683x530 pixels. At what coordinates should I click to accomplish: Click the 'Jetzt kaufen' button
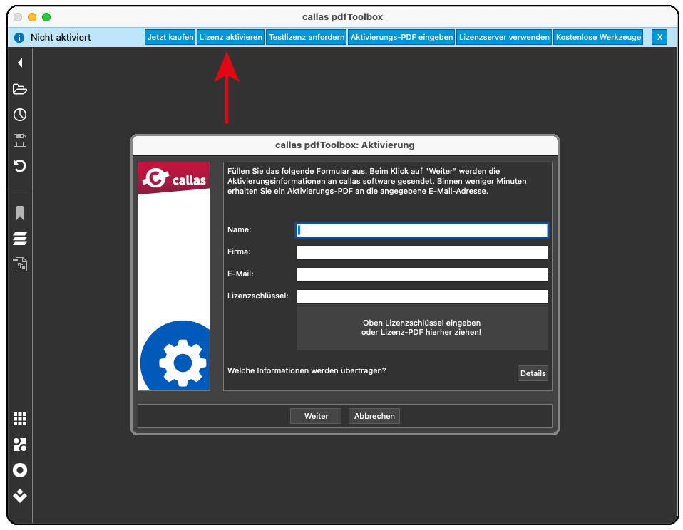click(170, 37)
